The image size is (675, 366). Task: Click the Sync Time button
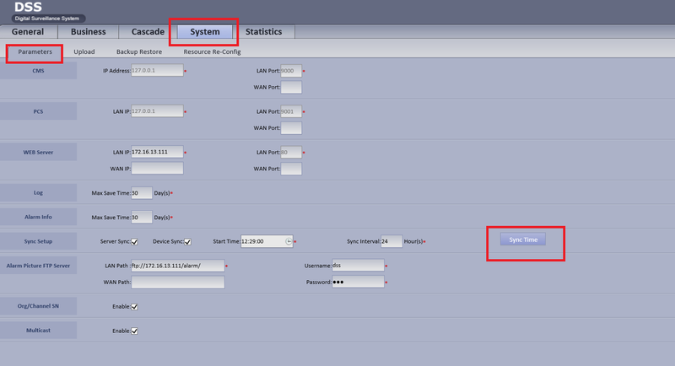click(x=523, y=240)
